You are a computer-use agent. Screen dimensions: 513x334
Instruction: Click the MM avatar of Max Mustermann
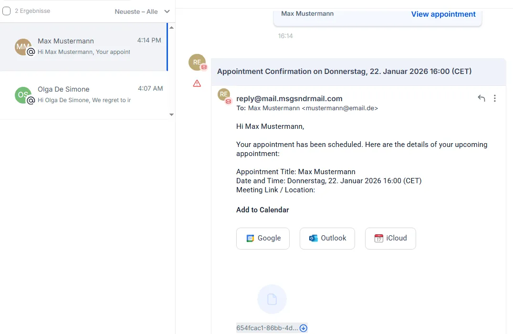[23, 47]
